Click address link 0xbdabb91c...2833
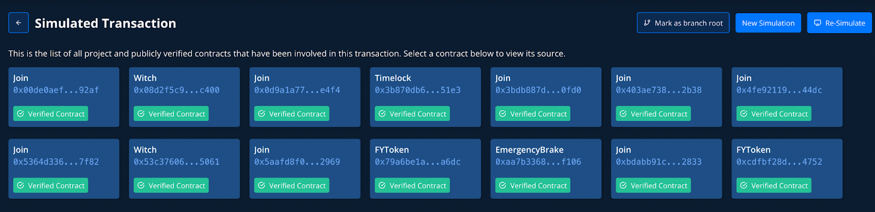The image size is (875, 212). (658, 162)
